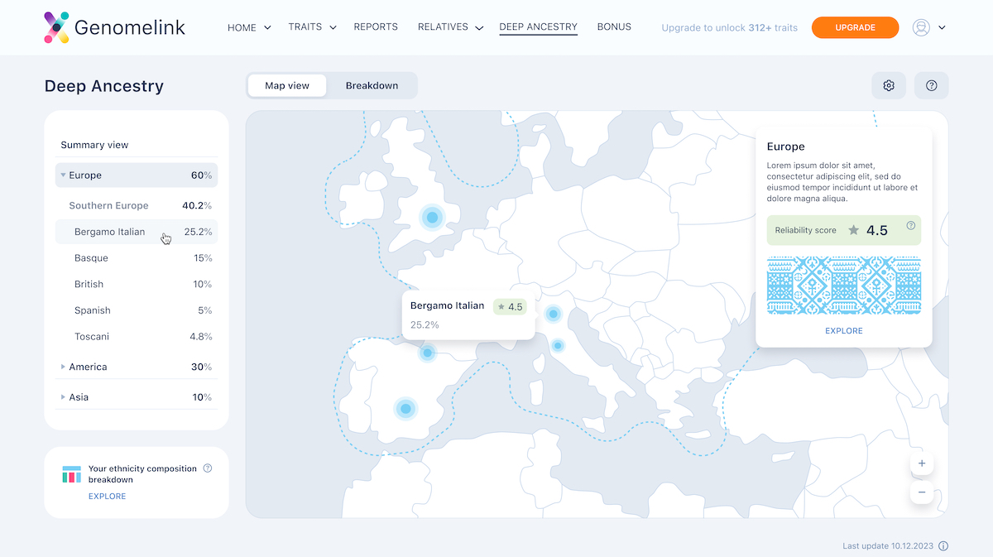Open the help question mark icon
This screenshot has width=993, height=557.
(x=931, y=85)
